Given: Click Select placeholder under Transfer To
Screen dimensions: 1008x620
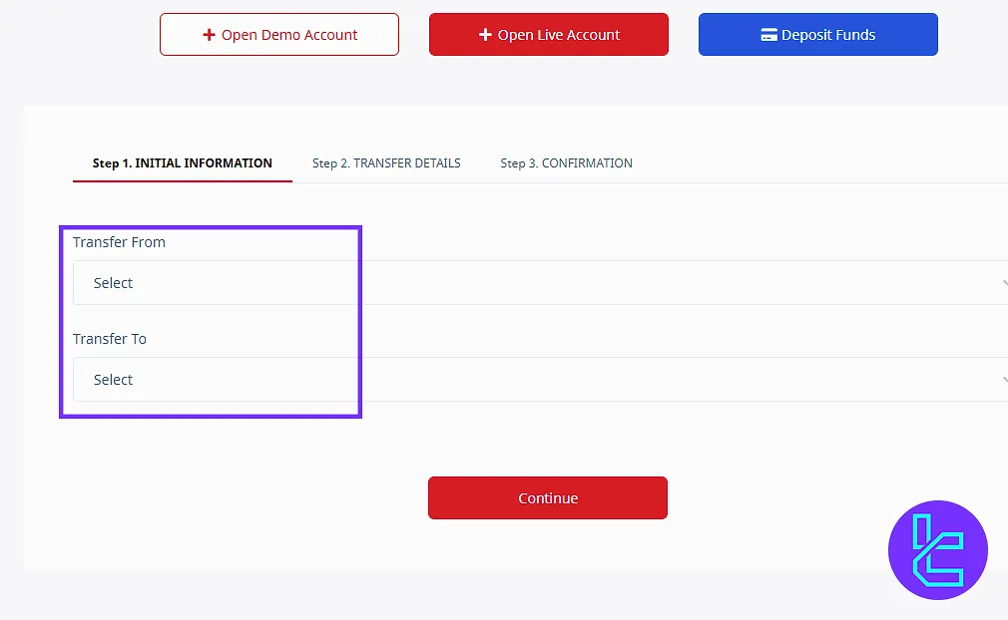Looking at the screenshot, I should point(113,380).
